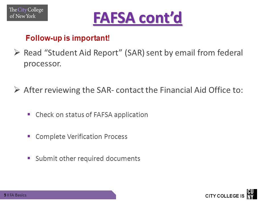The width and height of the screenshot is (273, 205).
Task: Click the CITY COLLEGE IS footer text
Action: pos(225,196)
